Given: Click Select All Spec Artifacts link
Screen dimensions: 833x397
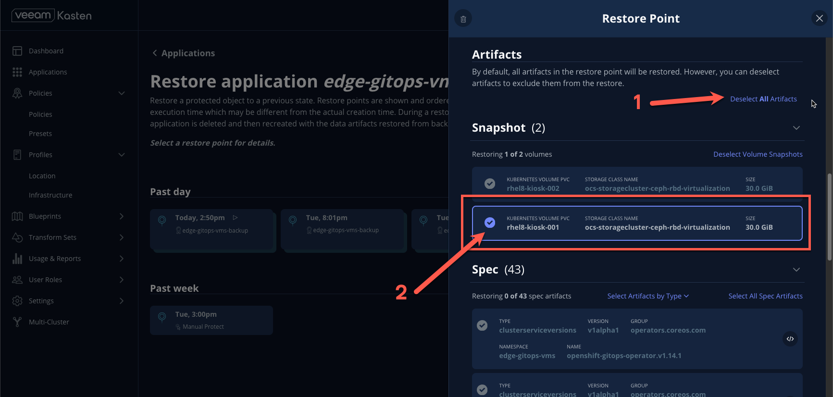Looking at the screenshot, I should tap(765, 296).
